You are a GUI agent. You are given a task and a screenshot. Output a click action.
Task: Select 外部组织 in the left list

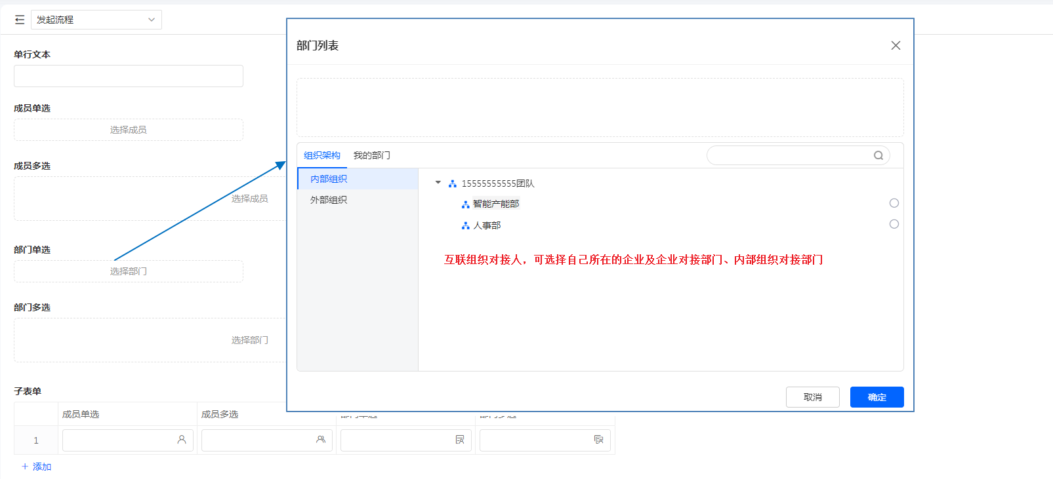[x=329, y=200]
